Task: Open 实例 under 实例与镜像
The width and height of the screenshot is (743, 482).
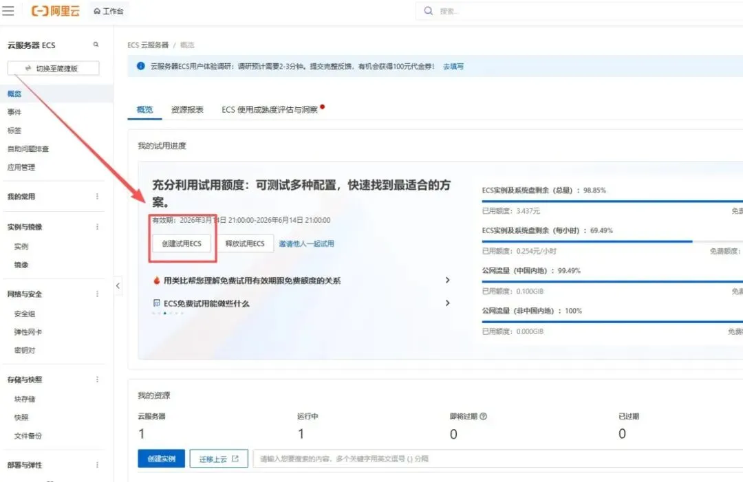Action: pos(21,247)
